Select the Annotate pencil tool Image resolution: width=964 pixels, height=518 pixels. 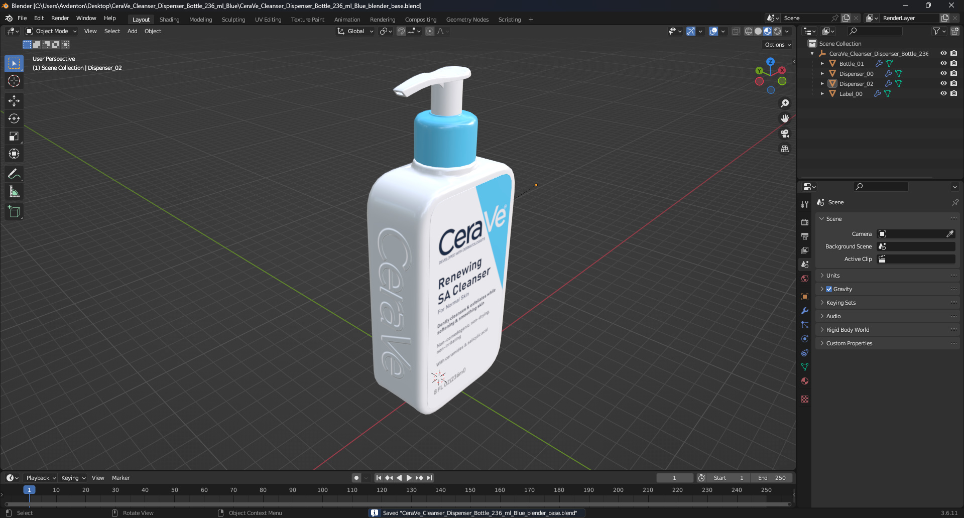click(14, 174)
